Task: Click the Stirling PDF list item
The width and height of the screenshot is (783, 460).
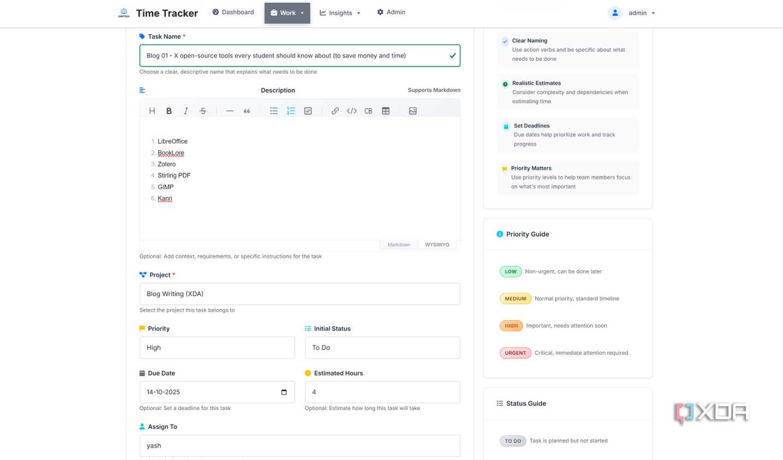Action: coord(174,175)
